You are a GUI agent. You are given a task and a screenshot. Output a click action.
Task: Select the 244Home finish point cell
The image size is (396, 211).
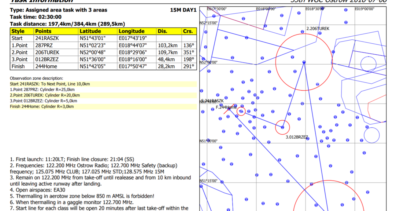(46, 66)
